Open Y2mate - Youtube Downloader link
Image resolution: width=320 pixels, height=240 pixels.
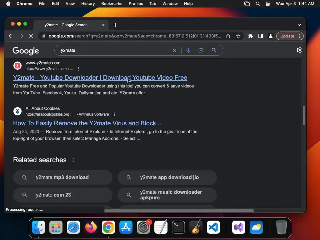[100, 77]
